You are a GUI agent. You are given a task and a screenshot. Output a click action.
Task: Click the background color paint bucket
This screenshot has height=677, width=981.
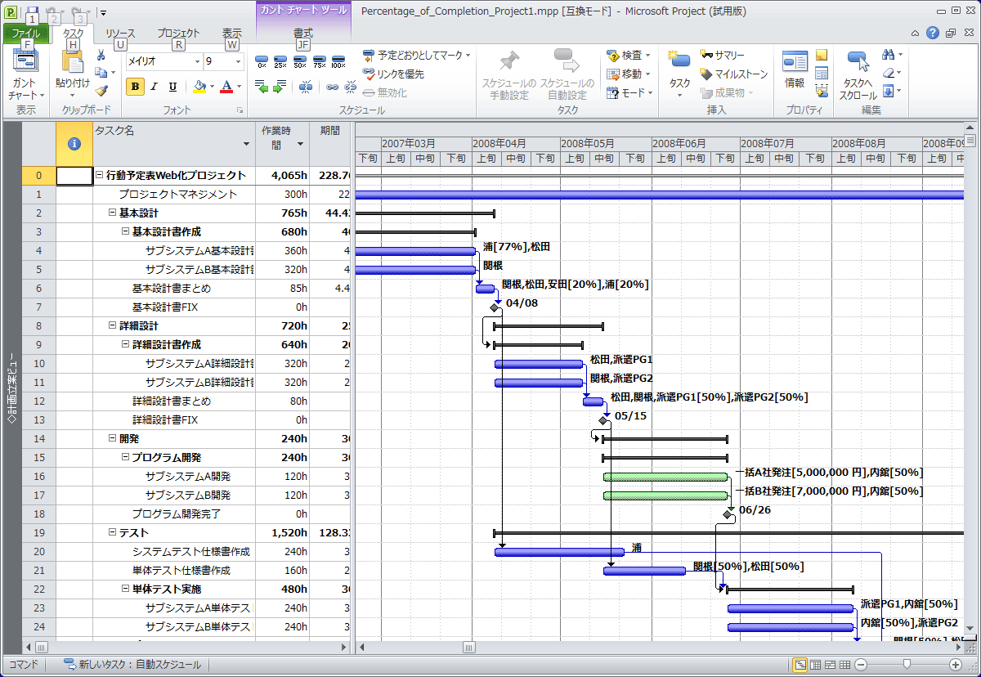click(x=199, y=87)
